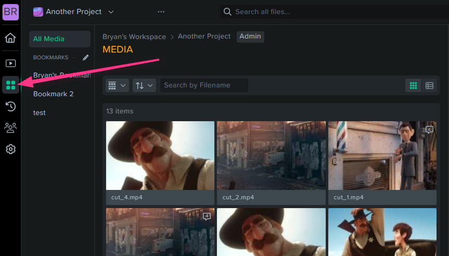The width and height of the screenshot is (449, 256).
Task: Open comments badge on cut_1.mp4
Action: [429, 130]
